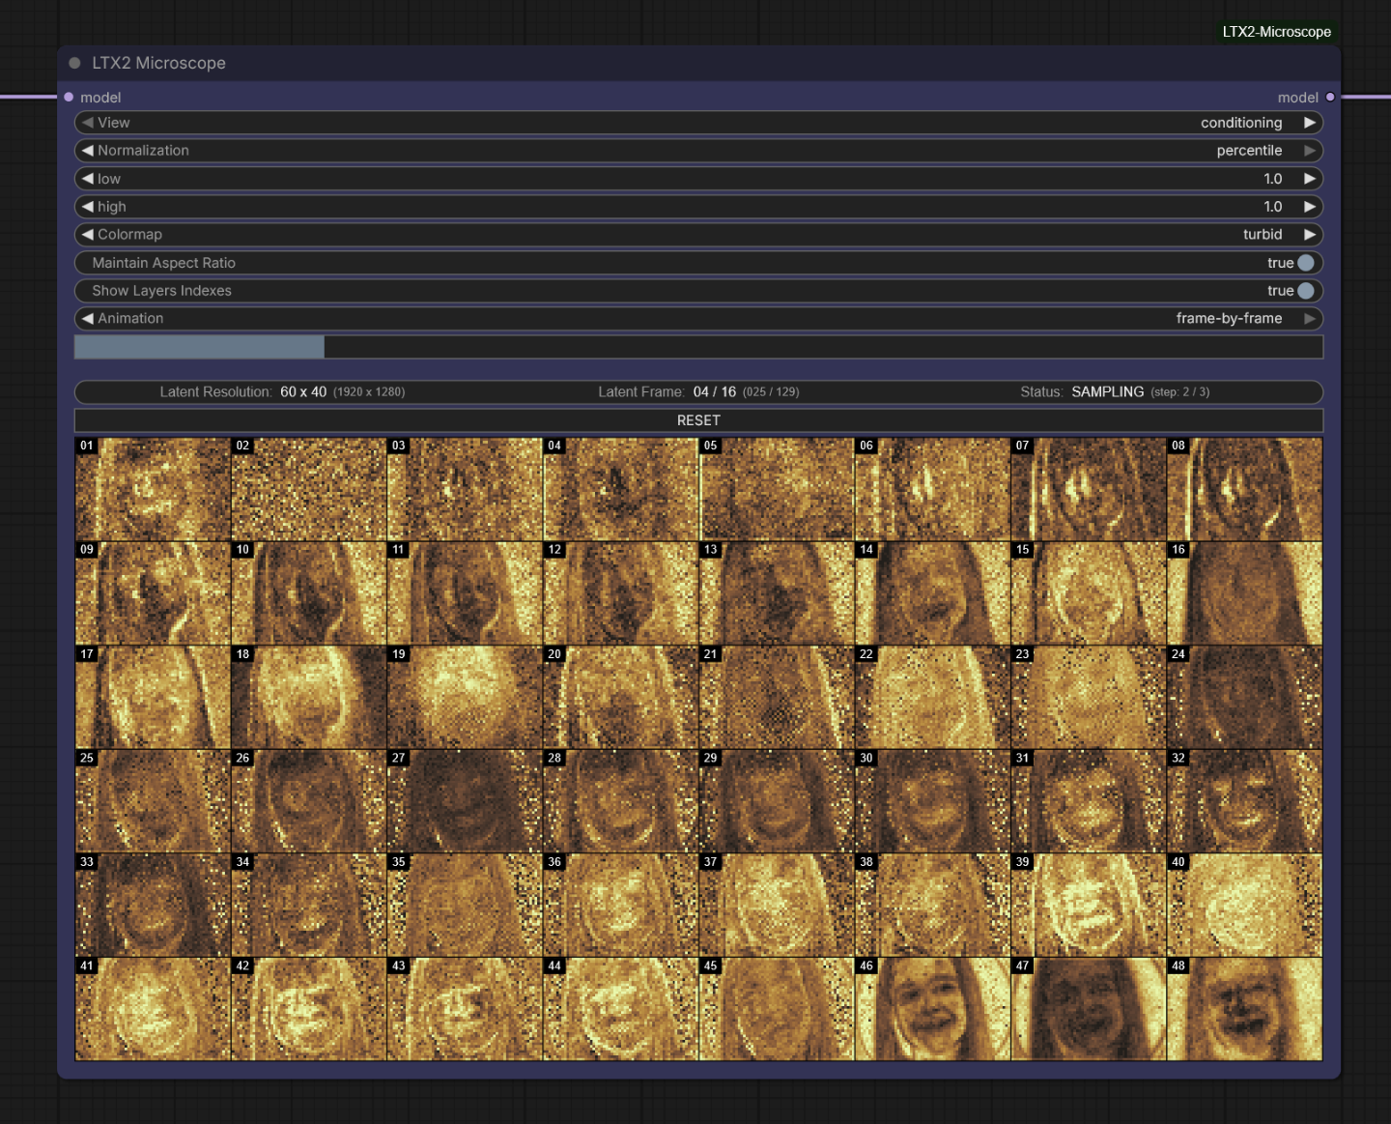This screenshot has height=1124, width=1391.
Task: Toggle Maintain Aspect Ratio switch
Action: (x=1306, y=263)
